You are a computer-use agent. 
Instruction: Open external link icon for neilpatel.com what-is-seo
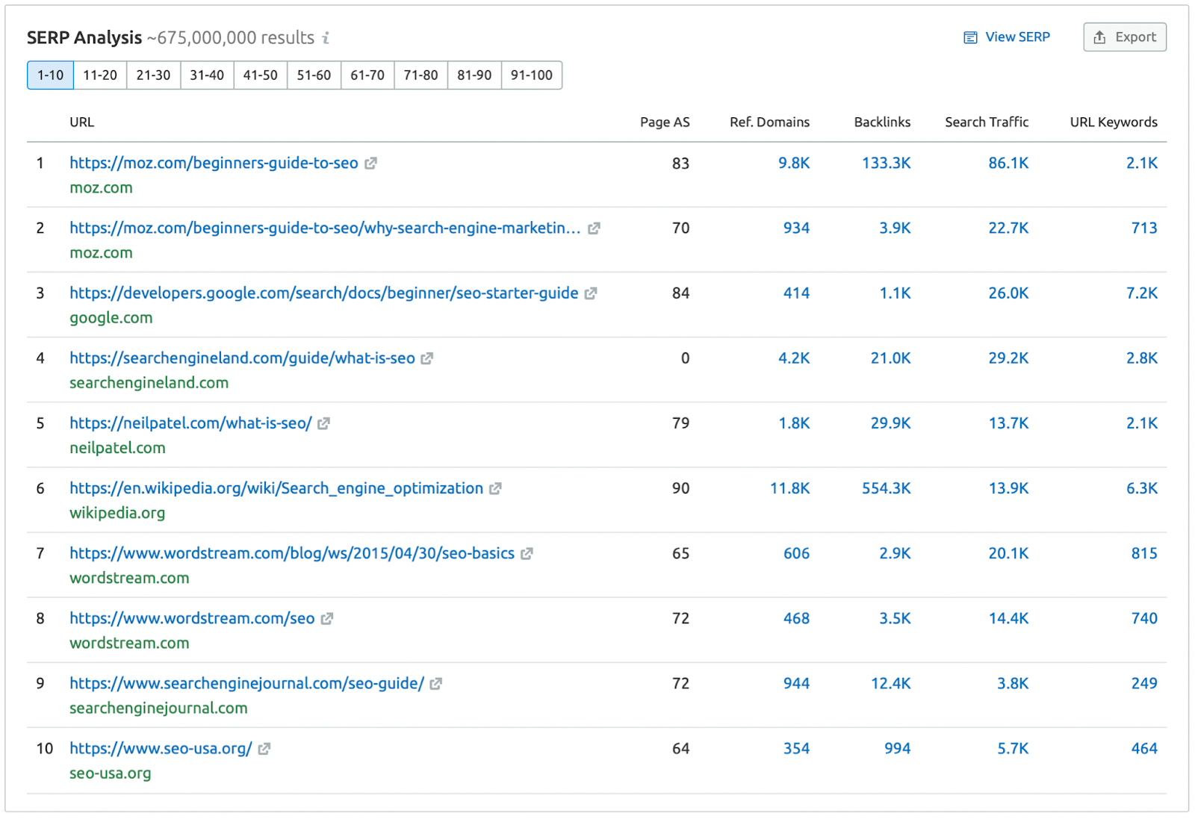tap(323, 423)
